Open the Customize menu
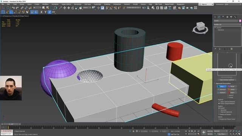 point(98,4)
